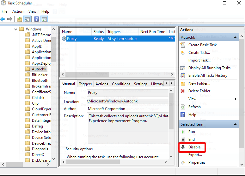Collapse the Selected Item section header
The width and height of the screenshot is (245, 176).
tap(235, 124)
